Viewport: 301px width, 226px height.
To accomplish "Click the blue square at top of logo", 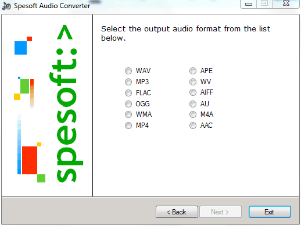I will point(20,48).
